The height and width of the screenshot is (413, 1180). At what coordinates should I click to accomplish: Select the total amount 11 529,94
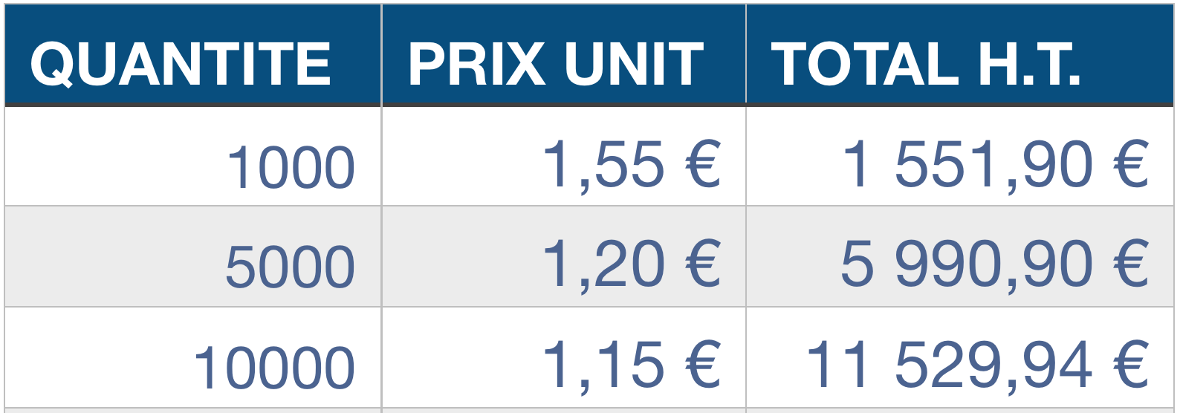[x=950, y=365]
